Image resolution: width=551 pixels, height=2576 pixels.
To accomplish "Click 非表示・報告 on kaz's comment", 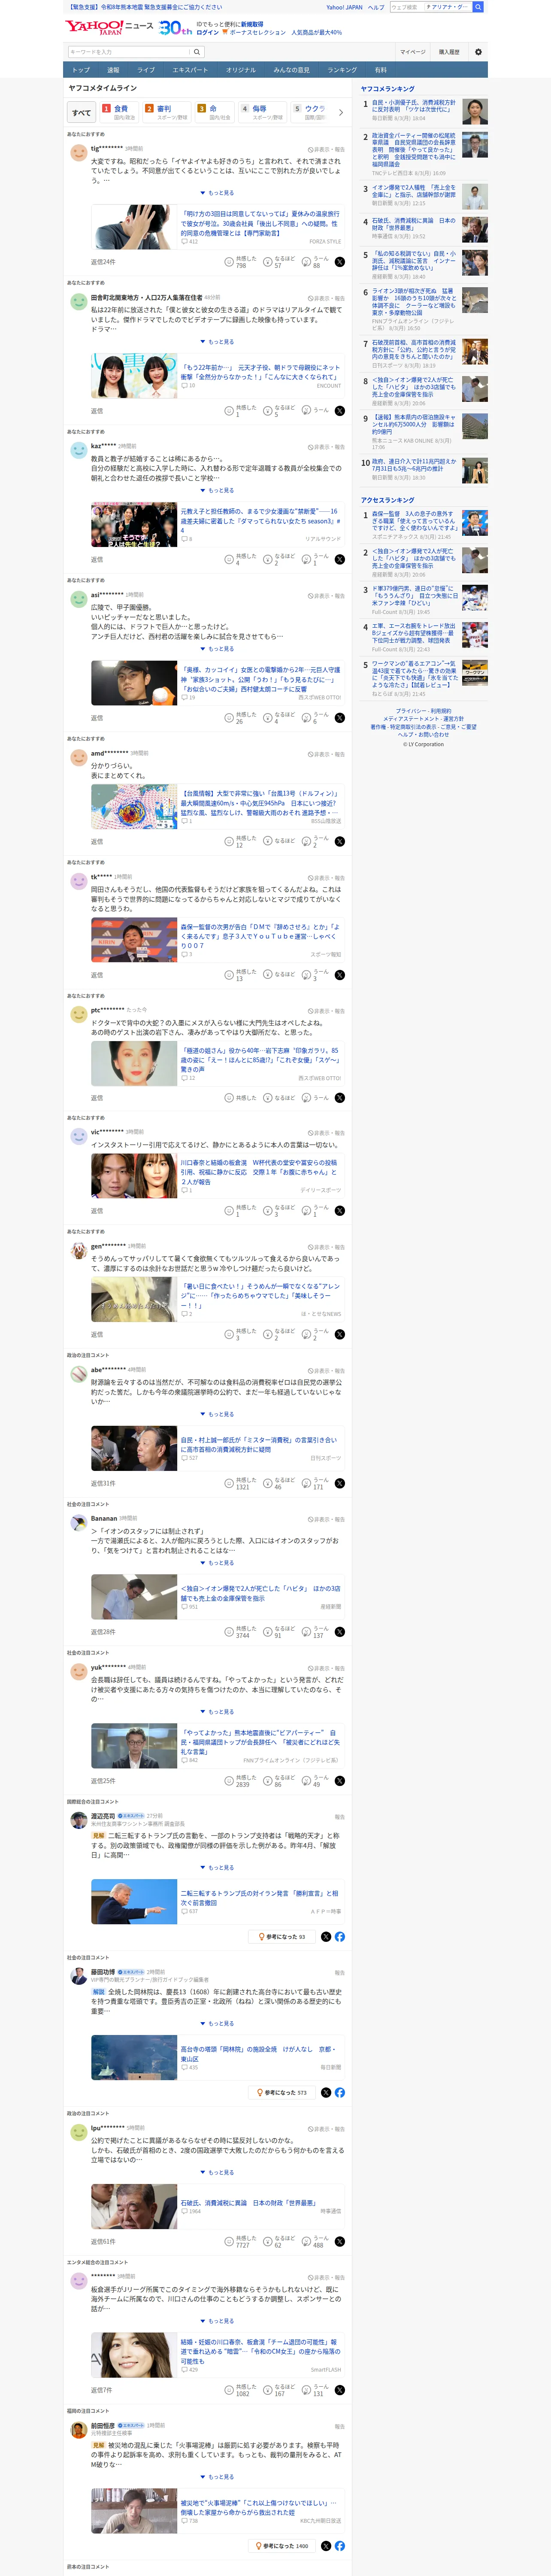I will 326,447.
